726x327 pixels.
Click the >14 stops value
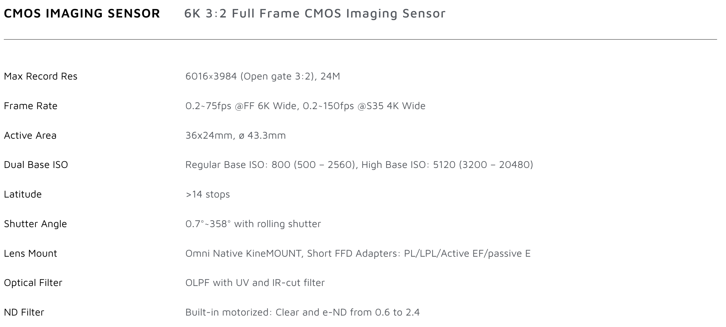click(x=207, y=194)
